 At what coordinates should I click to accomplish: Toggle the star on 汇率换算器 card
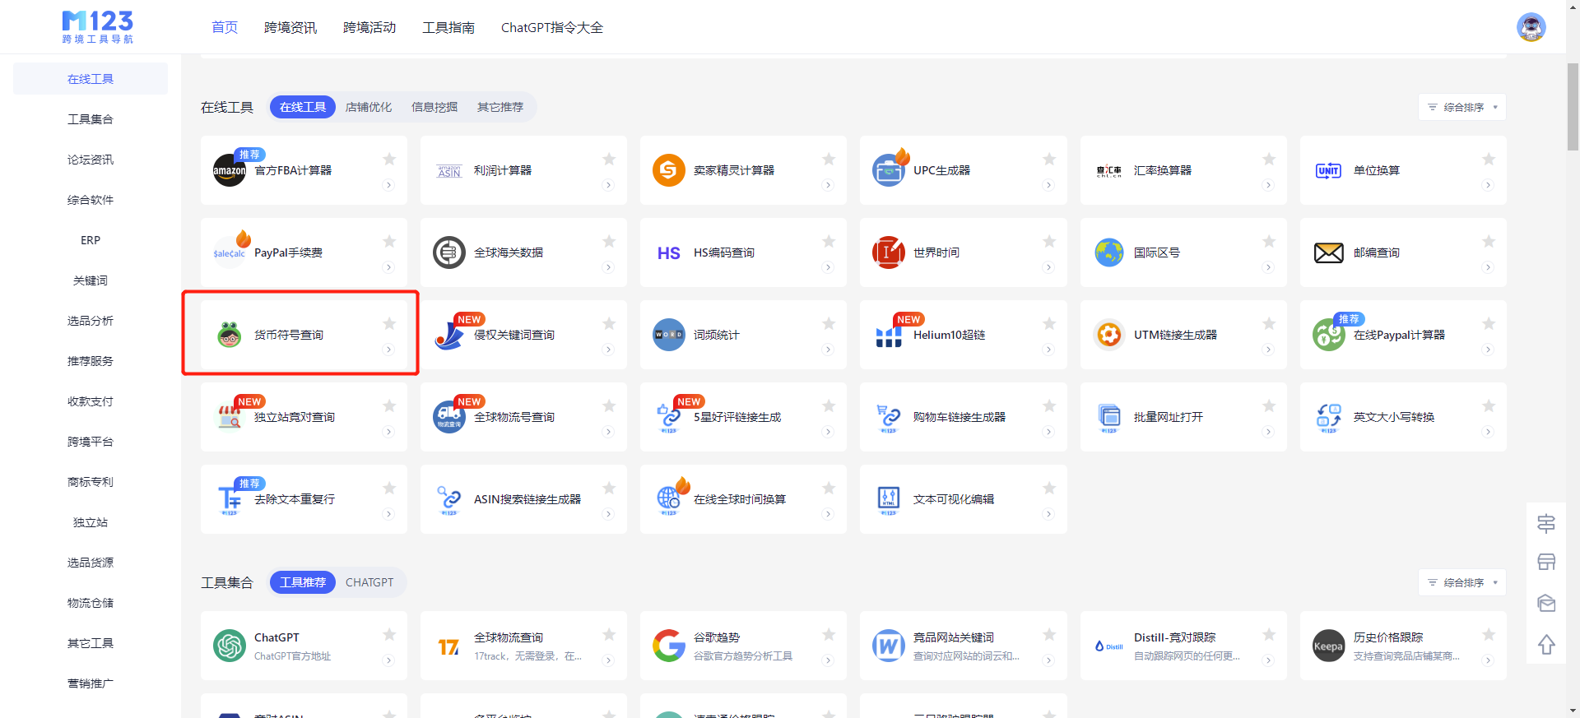1269,159
